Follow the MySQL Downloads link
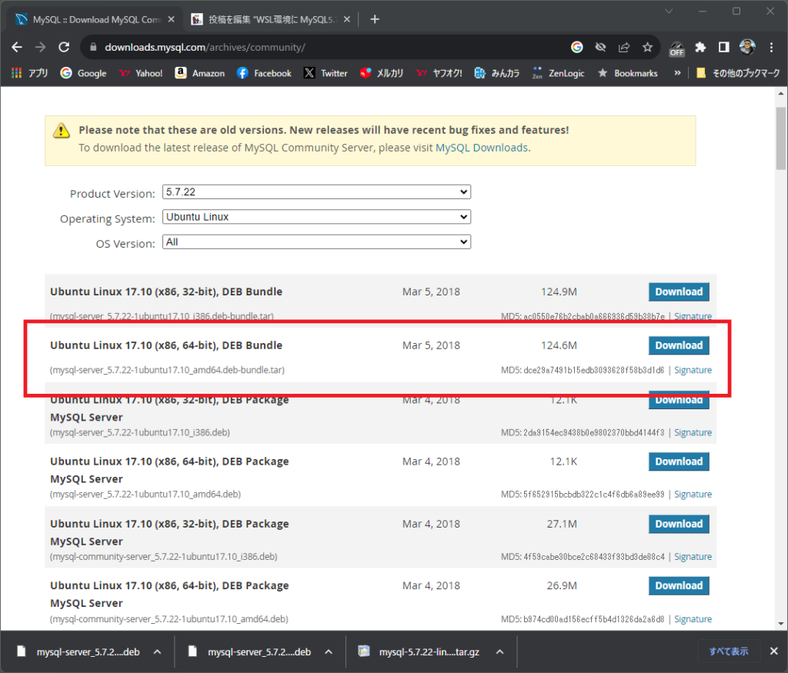Viewport: 788px width, 673px height. tap(482, 148)
